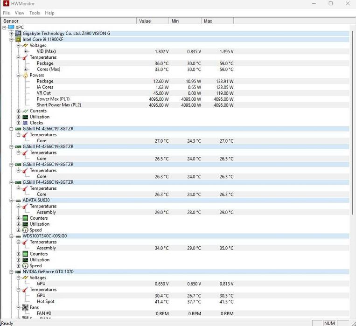Collapse the XPC root node

pos(4,28)
